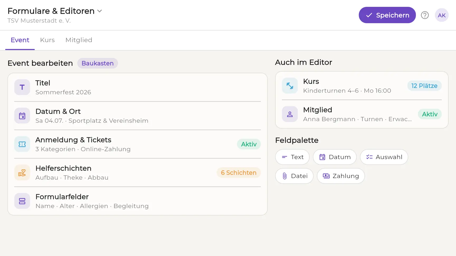Click the Titel label above Sommerfest 2026
The height and width of the screenshot is (256, 456).
pos(43,83)
